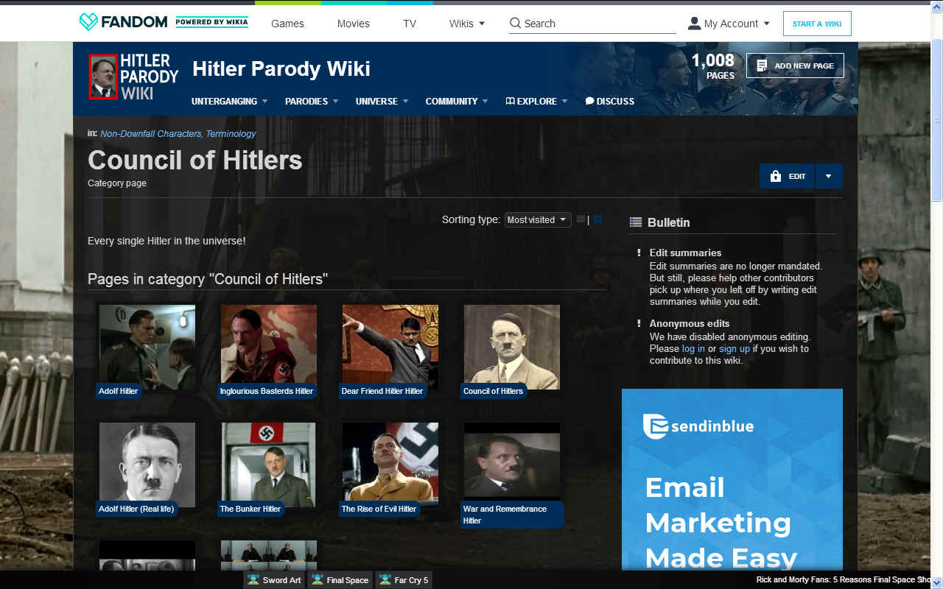943x589 pixels.
Task: Open the Games tab in top navigation
Action: [287, 24]
